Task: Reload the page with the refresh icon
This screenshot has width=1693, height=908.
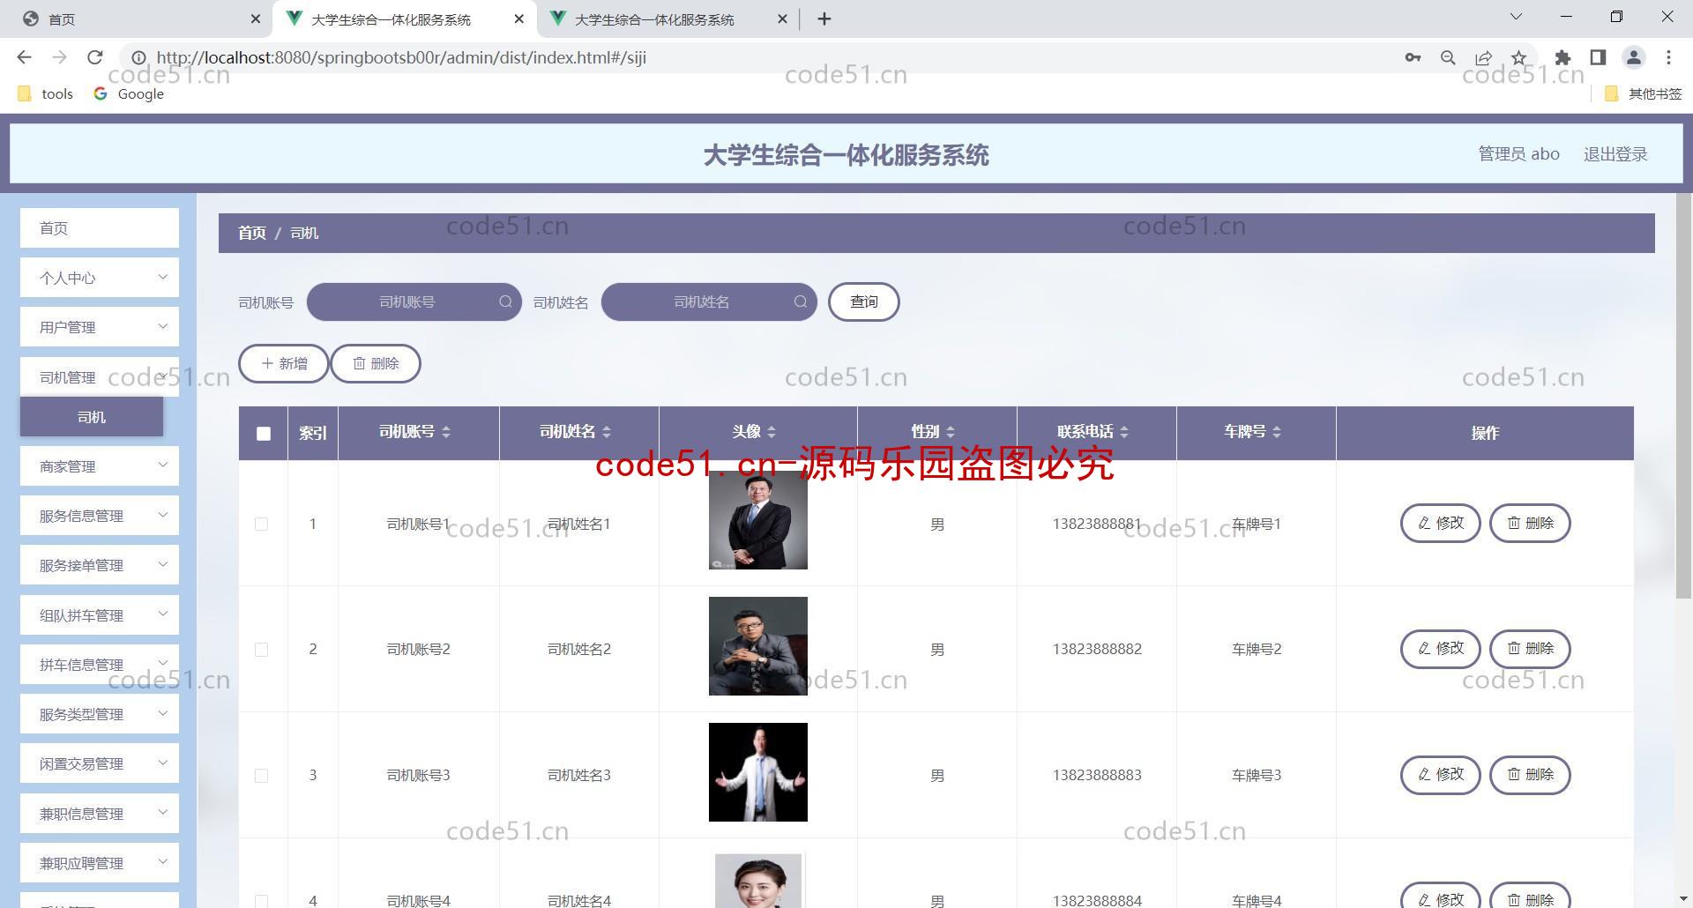Action: [94, 57]
